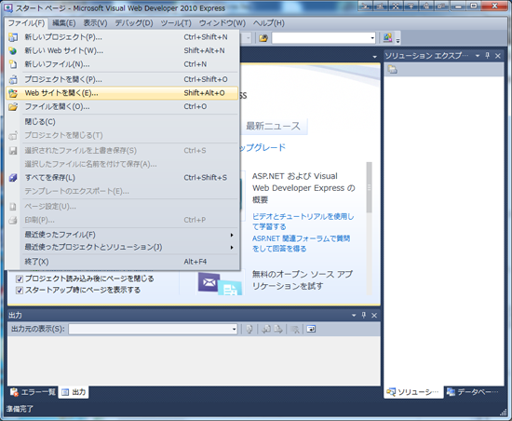Pin the Solution Explorer panel

(x=487, y=56)
